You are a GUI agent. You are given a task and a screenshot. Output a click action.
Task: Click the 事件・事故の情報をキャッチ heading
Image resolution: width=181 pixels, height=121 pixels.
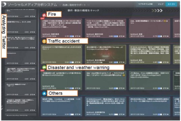click(x=83, y=11)
